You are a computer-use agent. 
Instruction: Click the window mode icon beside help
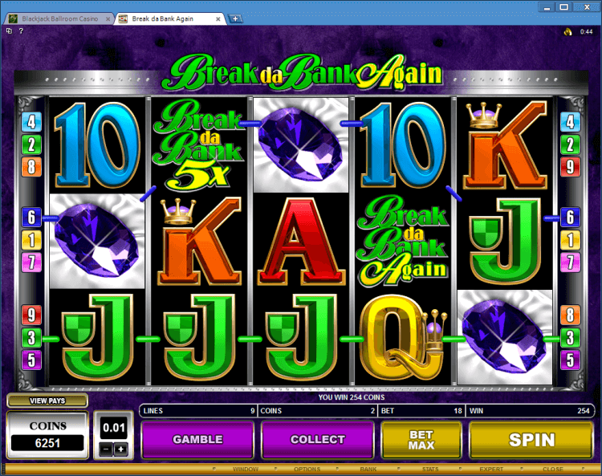pyautogui.click(x=9, y=31)
